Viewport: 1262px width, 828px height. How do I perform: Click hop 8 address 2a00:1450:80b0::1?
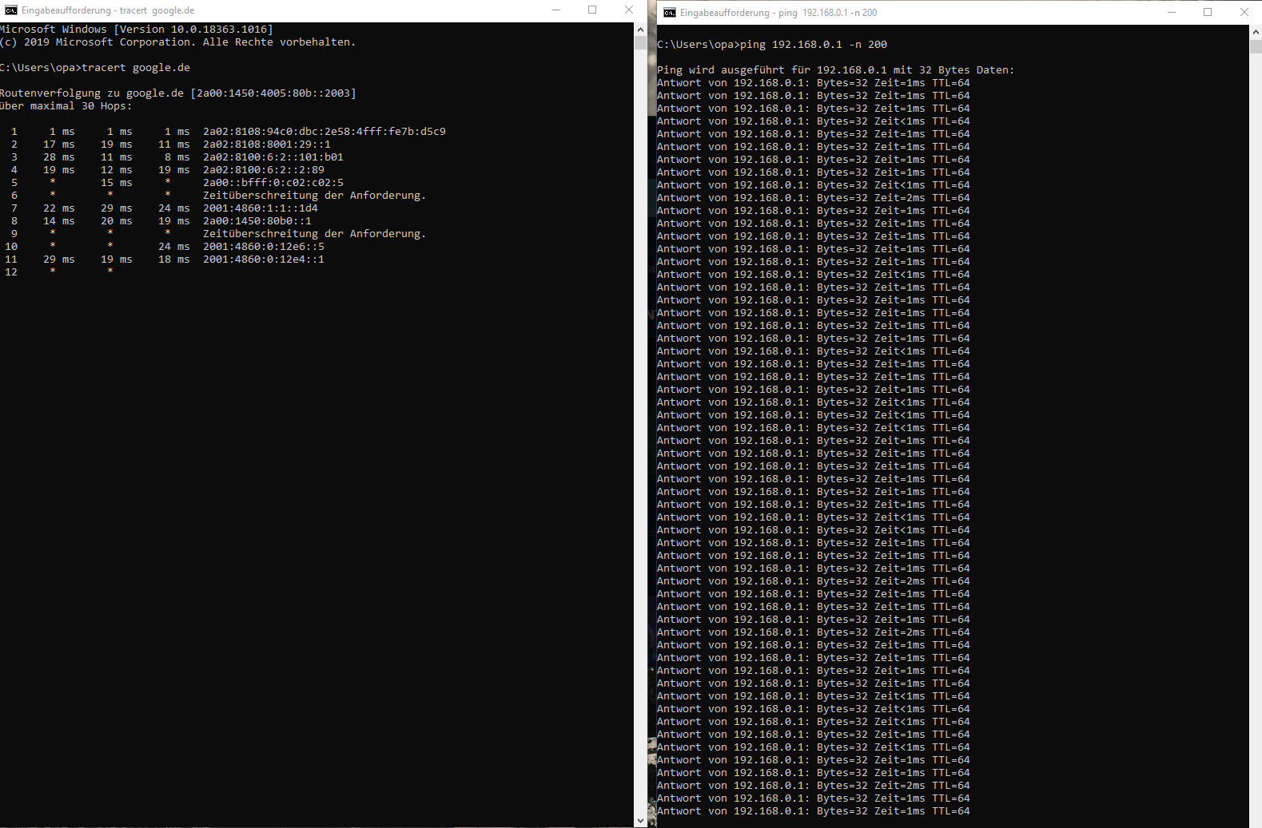[x=257, y=221]
